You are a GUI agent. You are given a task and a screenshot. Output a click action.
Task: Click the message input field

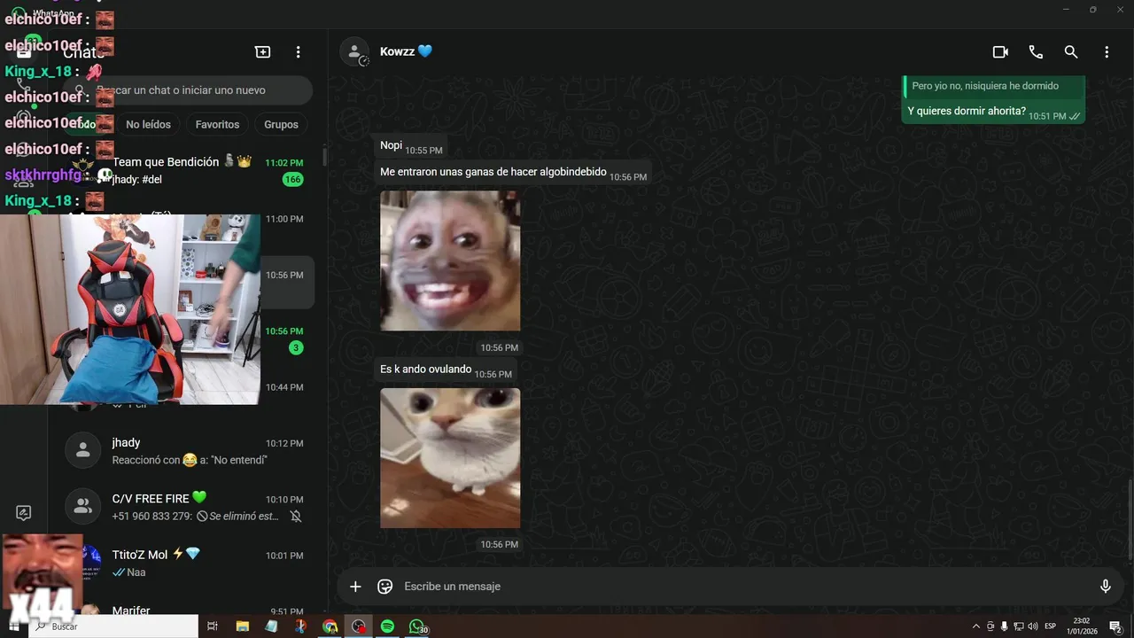[744, 587]
